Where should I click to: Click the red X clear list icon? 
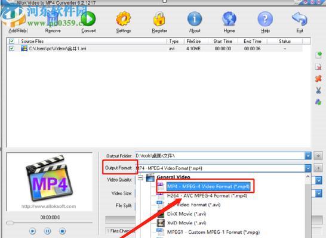click(x=318, y=79)
